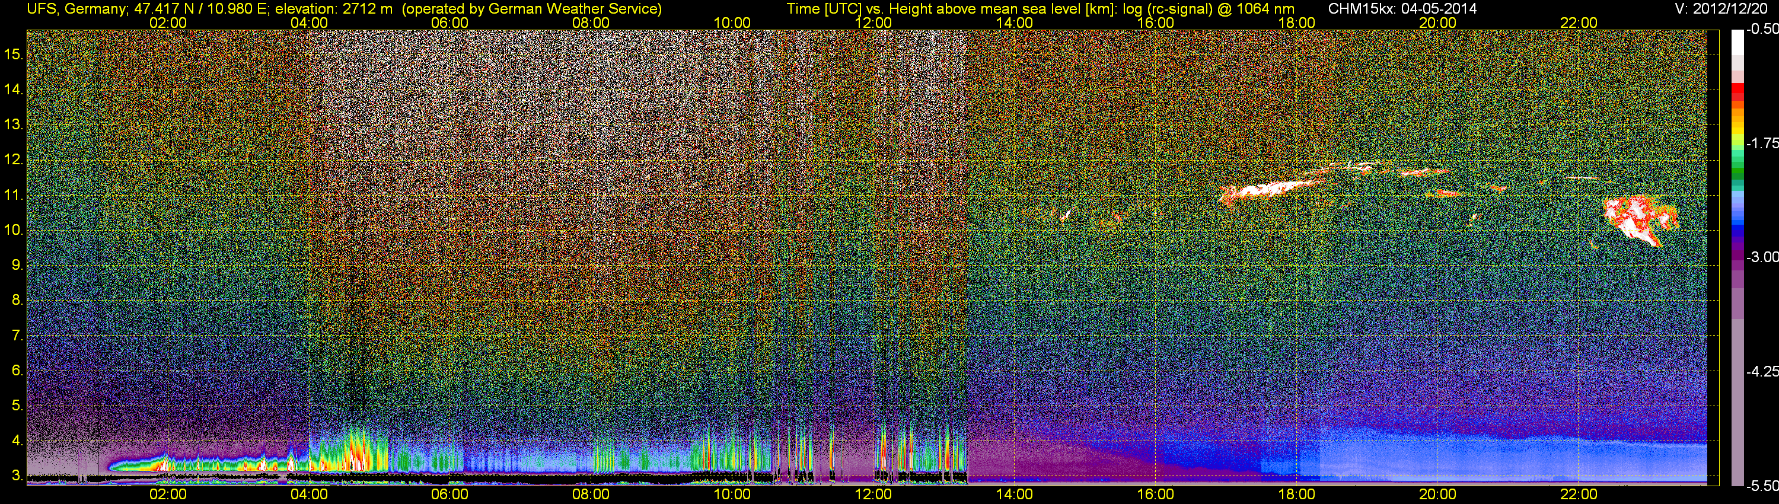Click the '04:00' label on lower time axis

pyautogui.click(x=309, y=495)
